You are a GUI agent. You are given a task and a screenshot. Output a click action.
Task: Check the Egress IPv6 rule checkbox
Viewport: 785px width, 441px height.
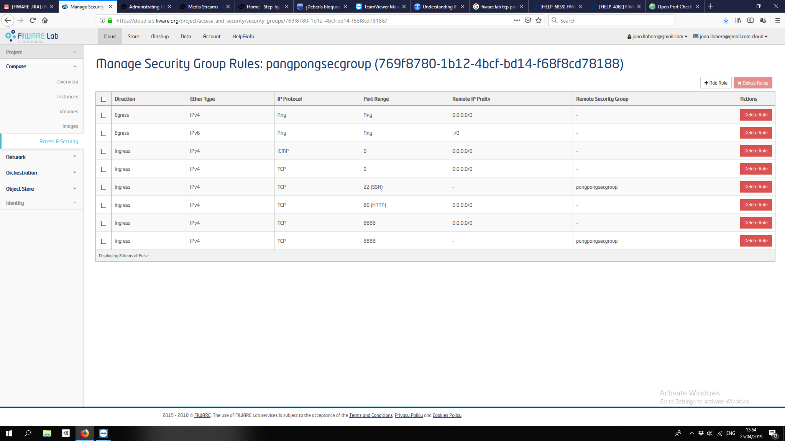[x=103, y=133]
